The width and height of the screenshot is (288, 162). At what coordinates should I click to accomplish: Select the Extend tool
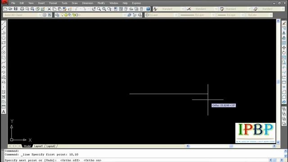point(284,72)
